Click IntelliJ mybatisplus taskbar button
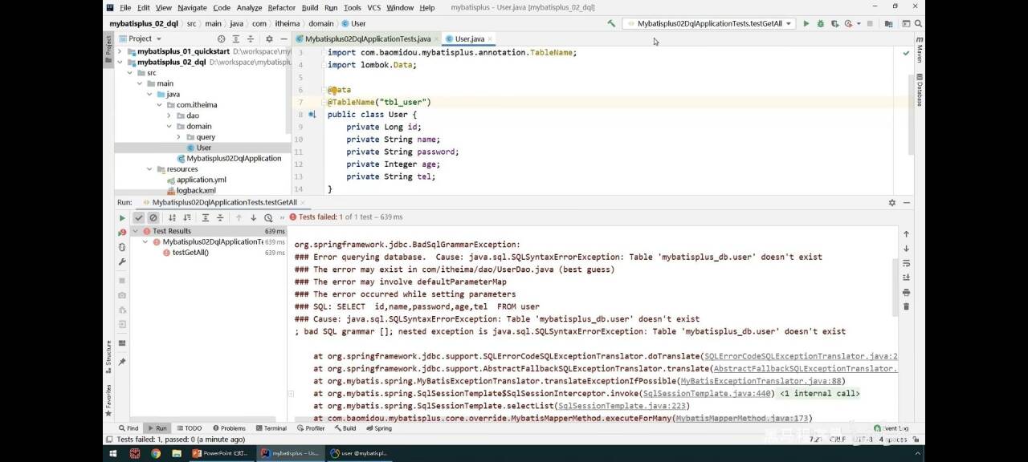This screenshot has width=1028, height=462. pos(291,453)
